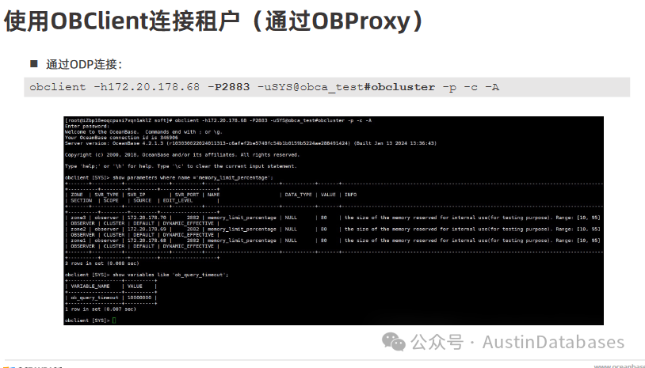This screenshot has width=645, height=368.
Task: Click the terminal screenshot image
Action: pyautogui.click(x=334, y=221)
